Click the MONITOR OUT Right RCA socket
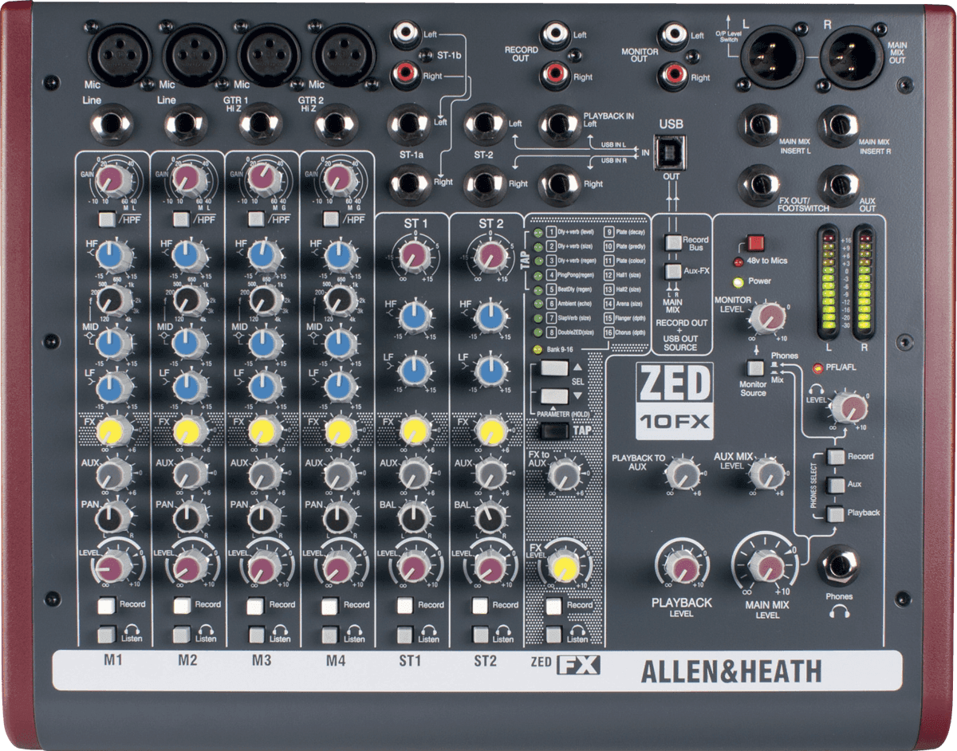 672,77
